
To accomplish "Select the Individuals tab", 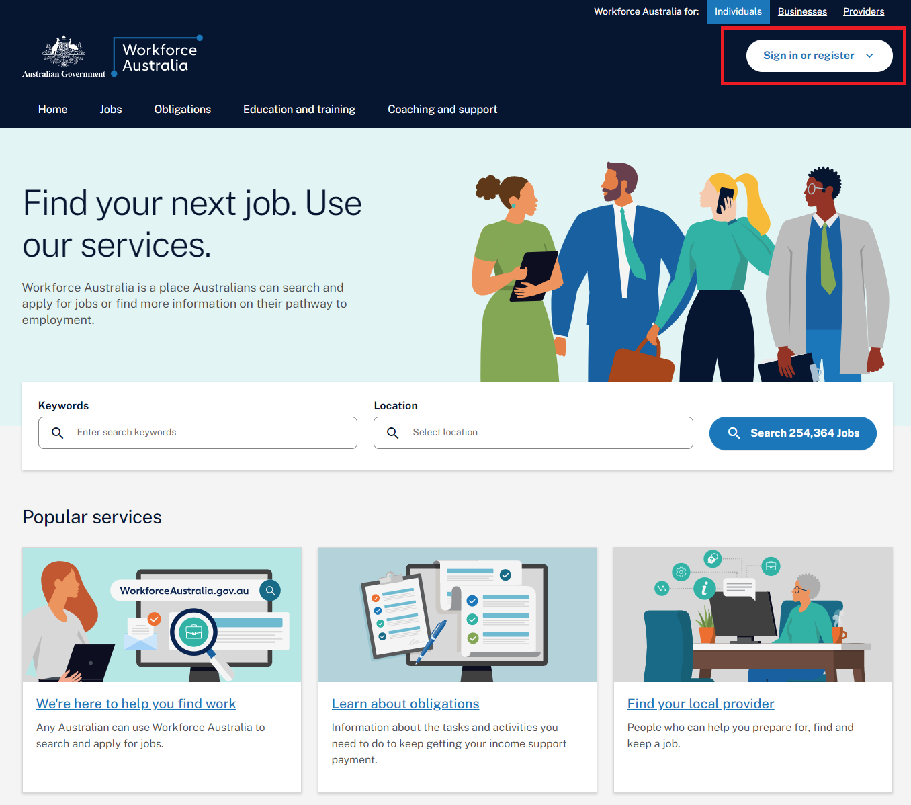I will point(738,11).
